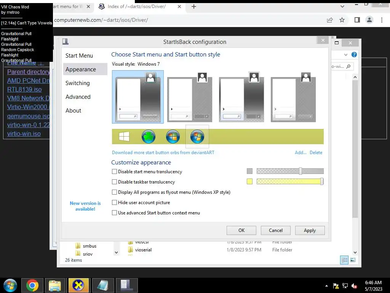Open the yellow X app on taskbar
Screen dimensions: 390x293
click(x=78, y=285)
